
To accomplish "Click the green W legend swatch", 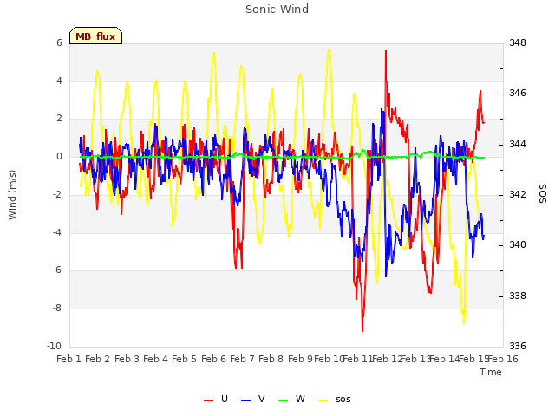I will (284, 400).
